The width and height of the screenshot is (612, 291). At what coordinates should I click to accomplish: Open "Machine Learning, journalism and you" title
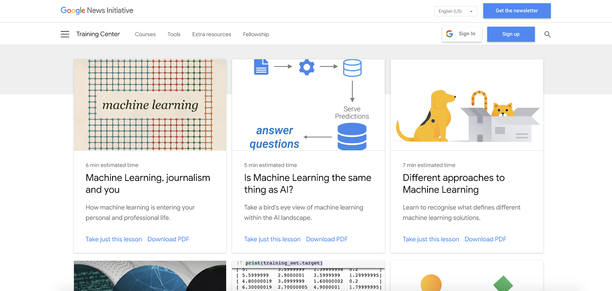148,184
